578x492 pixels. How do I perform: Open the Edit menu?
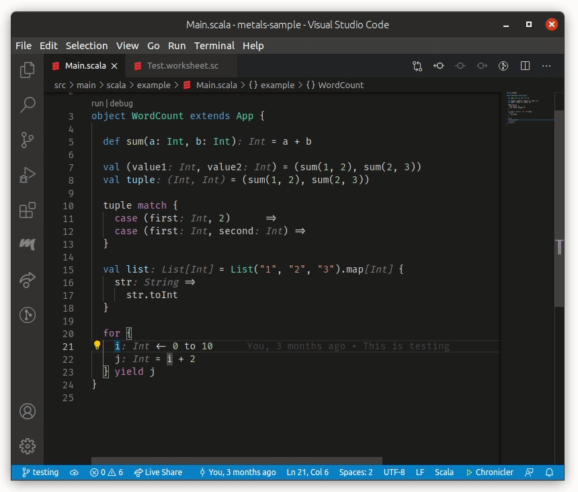(48, 46)
